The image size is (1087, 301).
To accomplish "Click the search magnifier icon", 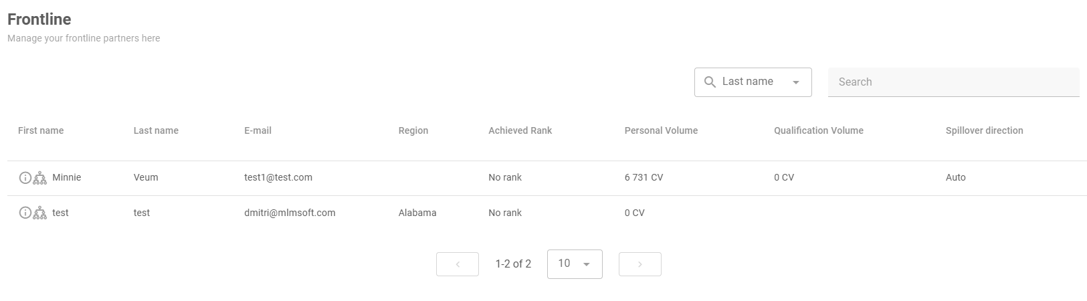I will pyautogui.click(x=710, y=82).
